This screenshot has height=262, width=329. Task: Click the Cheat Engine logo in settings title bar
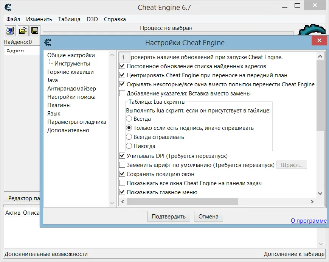click(48, 42)
